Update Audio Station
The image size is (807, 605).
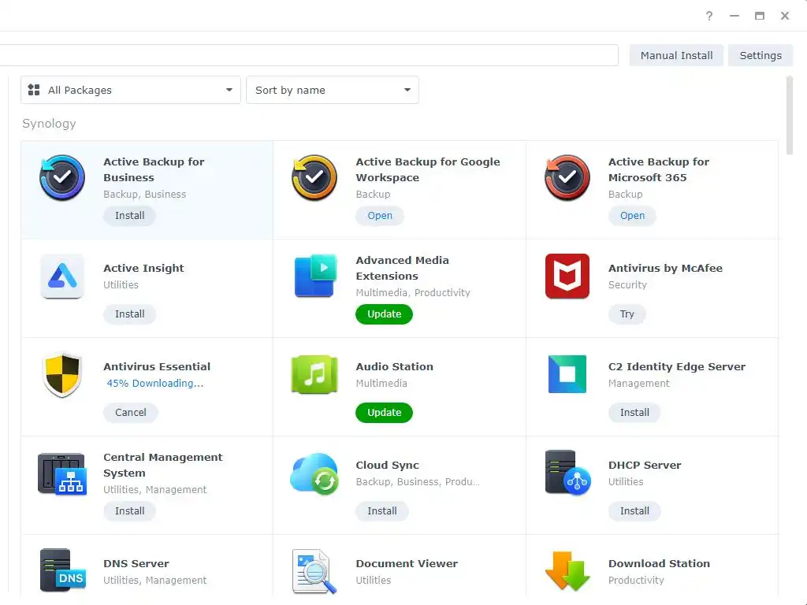pos(384,413)
